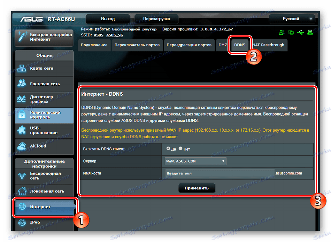
Task: Click the green user status icon
Action: 281,32
